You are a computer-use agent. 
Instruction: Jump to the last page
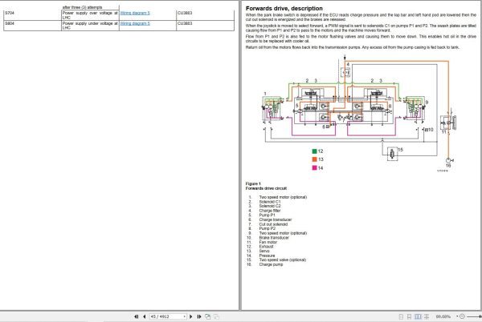(x=199, y=316)
